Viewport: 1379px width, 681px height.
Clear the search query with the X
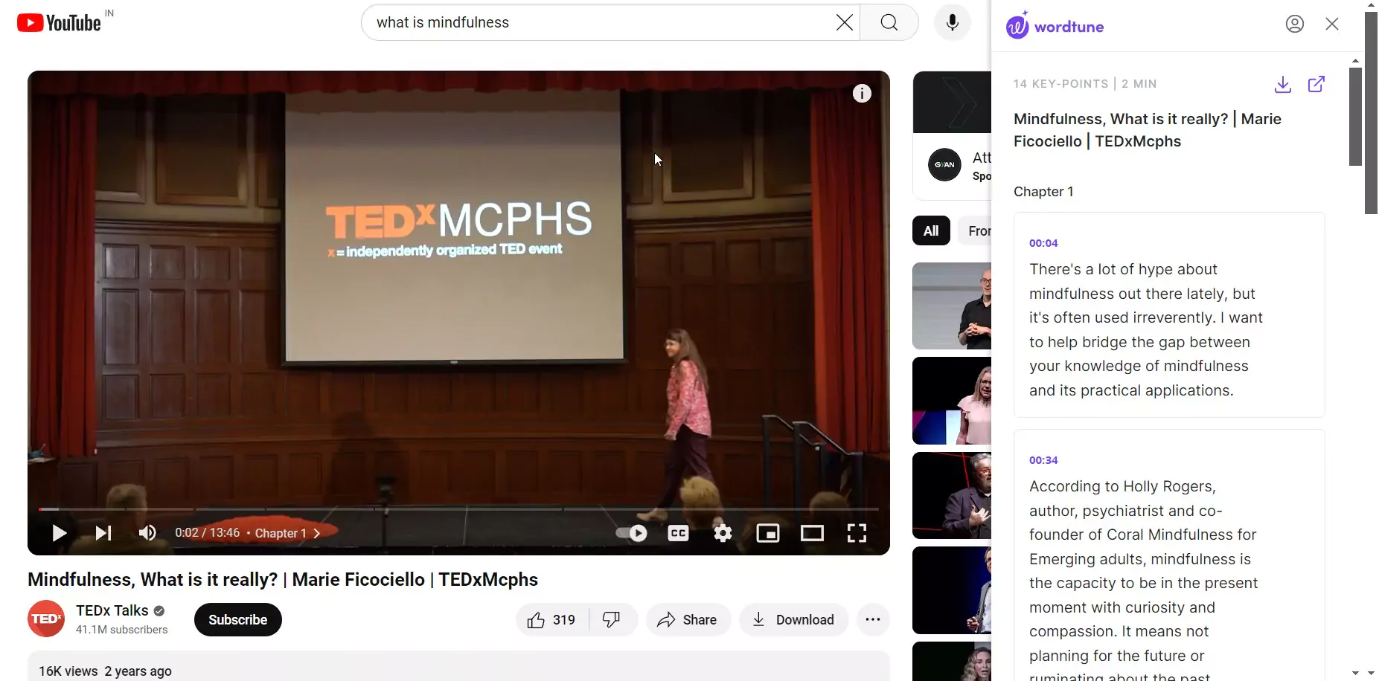click(x=844, y=22)
